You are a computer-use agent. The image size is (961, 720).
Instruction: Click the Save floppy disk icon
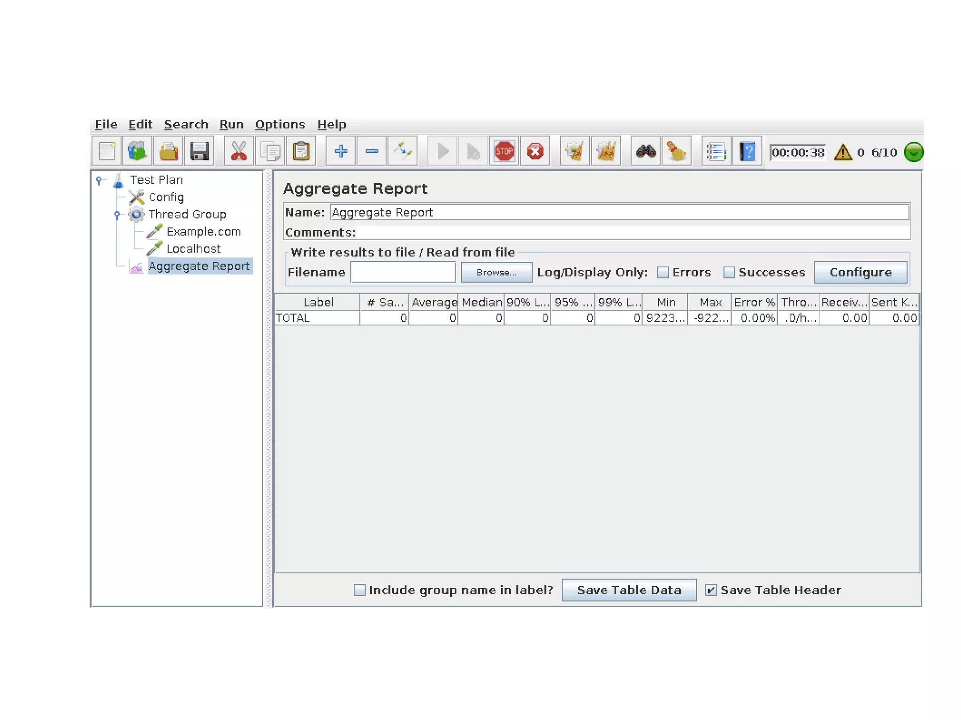199,152
